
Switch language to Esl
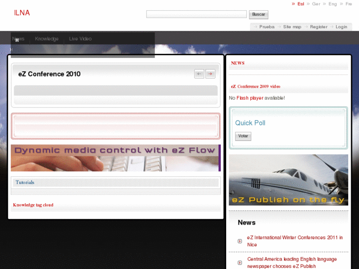pos(301,4)
